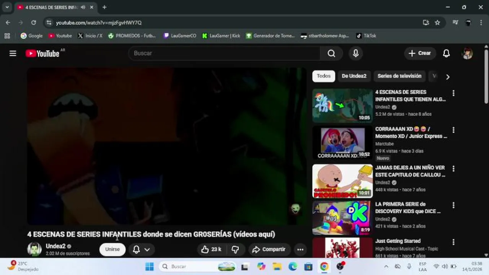Screen dimensions: 489x275
Task: Click the Crear button
Action: click(420, 53)
